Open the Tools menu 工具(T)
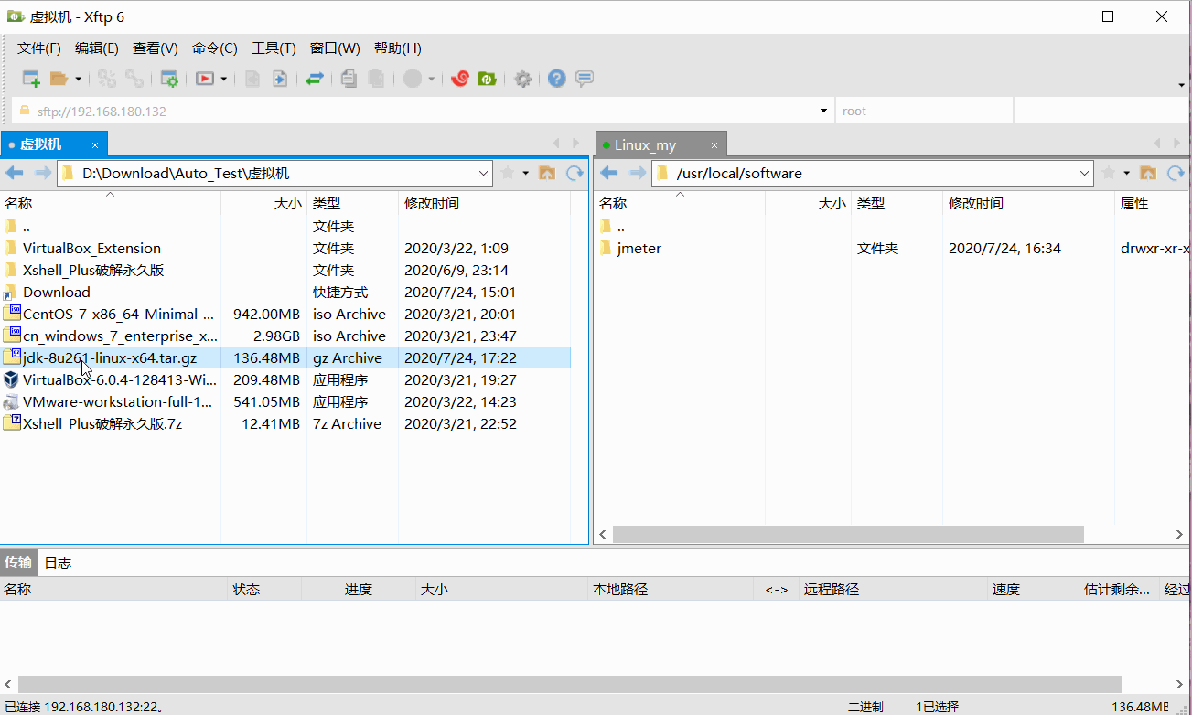 (x=274, y=48)
